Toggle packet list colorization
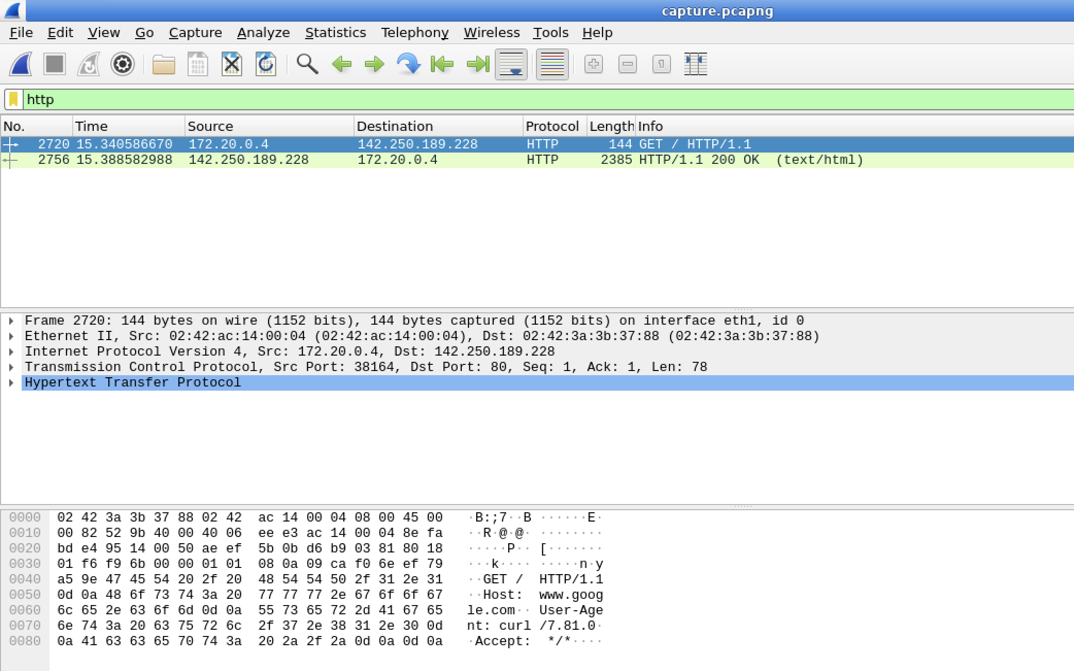The image size is (1074, 671). (551, 64)
